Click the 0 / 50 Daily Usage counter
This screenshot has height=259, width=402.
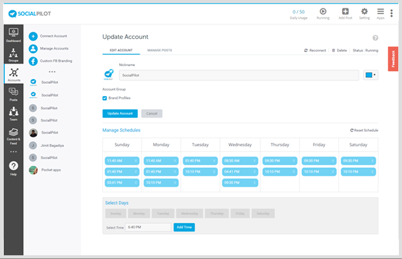click(x=299, y=14)
